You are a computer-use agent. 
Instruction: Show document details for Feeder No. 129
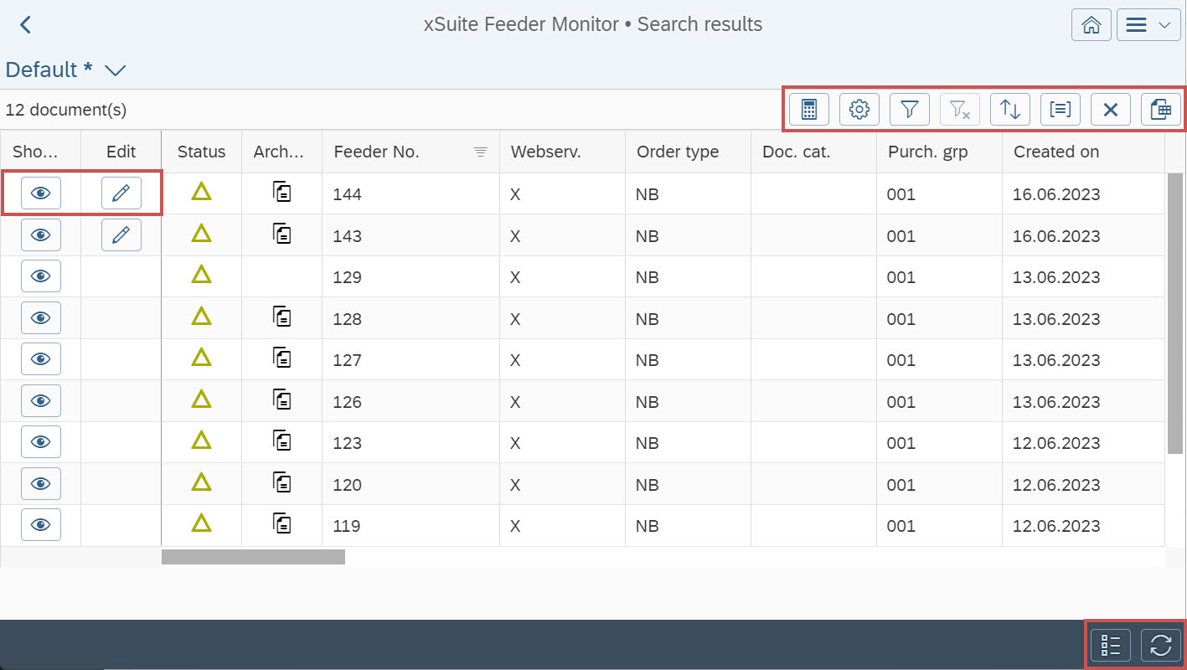click(40, 276)
